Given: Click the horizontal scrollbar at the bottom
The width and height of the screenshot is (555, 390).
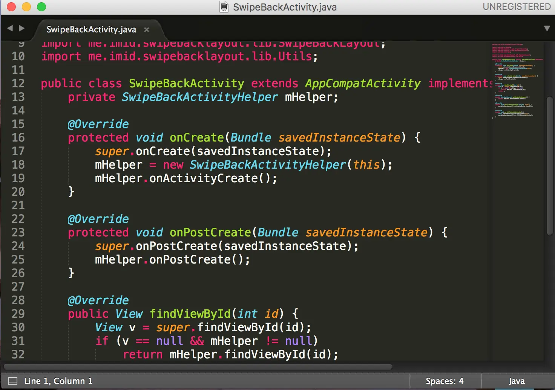Looking at the screenshot, I should [198, 367].
